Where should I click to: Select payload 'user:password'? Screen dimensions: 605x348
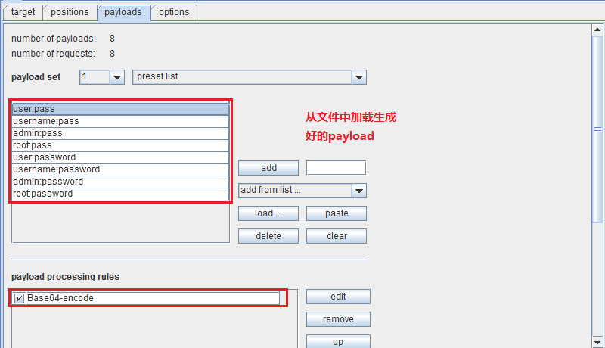[120, 157]
